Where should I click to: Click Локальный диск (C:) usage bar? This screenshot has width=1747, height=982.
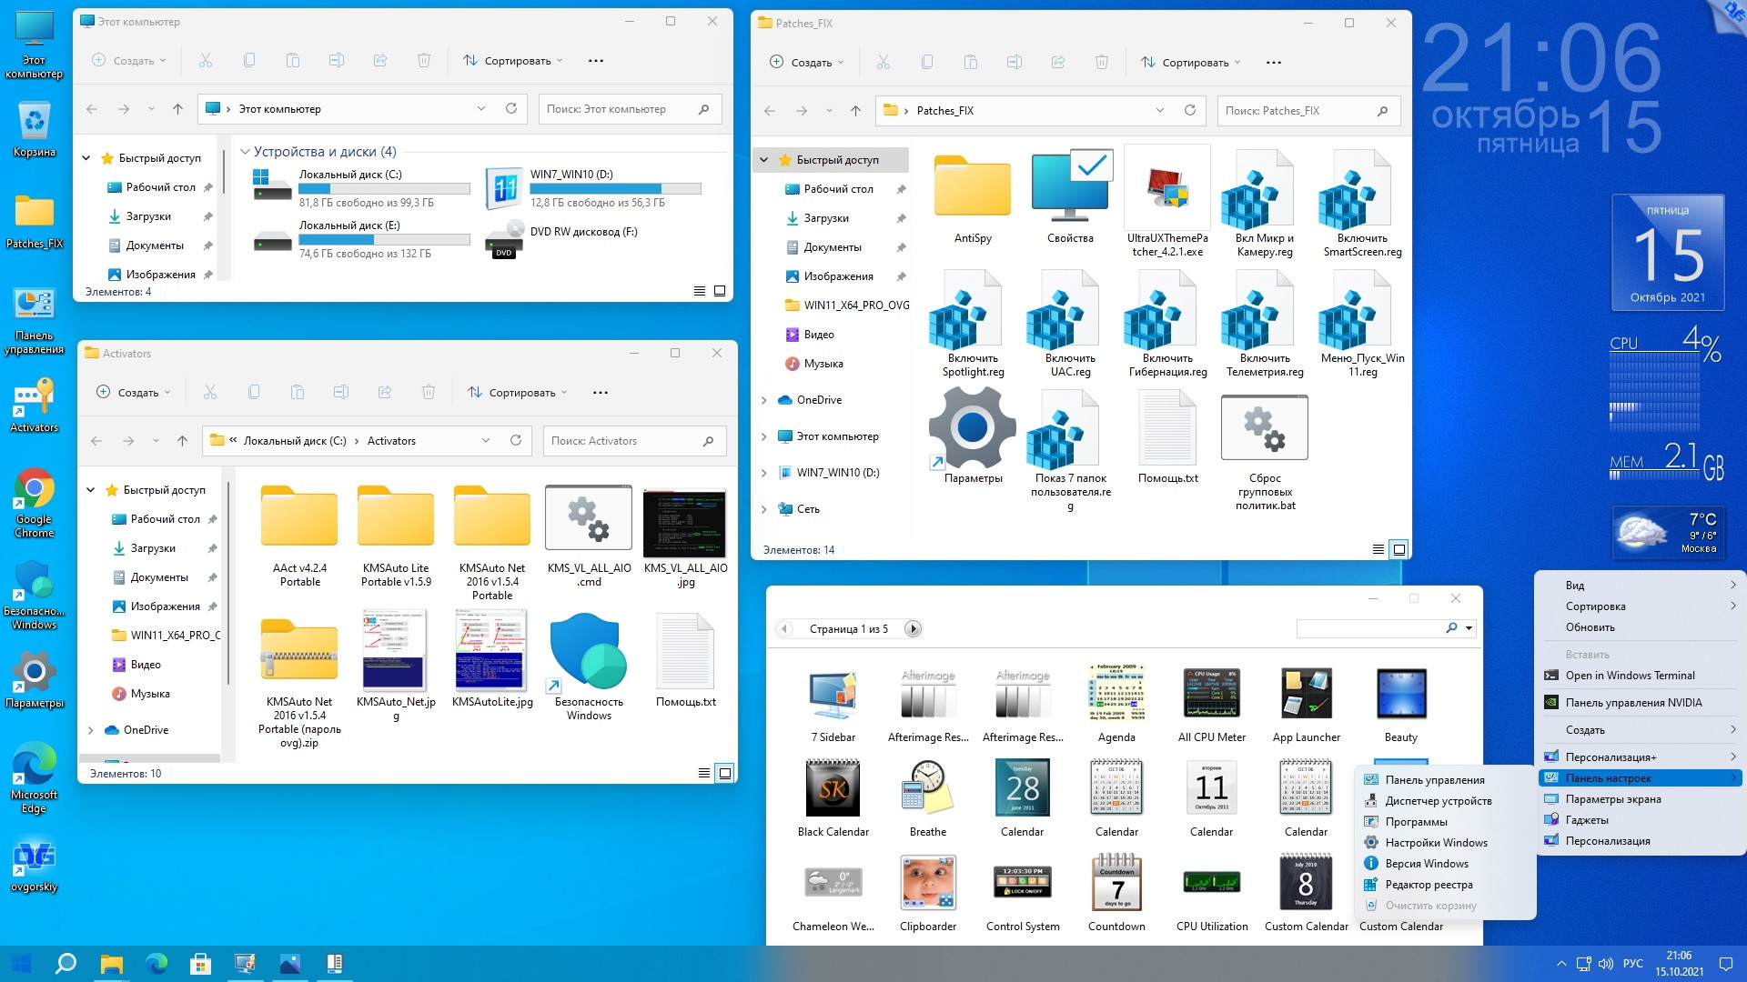click(384, 189)
